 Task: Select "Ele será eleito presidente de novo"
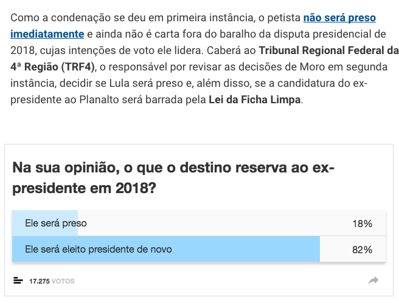[x=99, y=250]
